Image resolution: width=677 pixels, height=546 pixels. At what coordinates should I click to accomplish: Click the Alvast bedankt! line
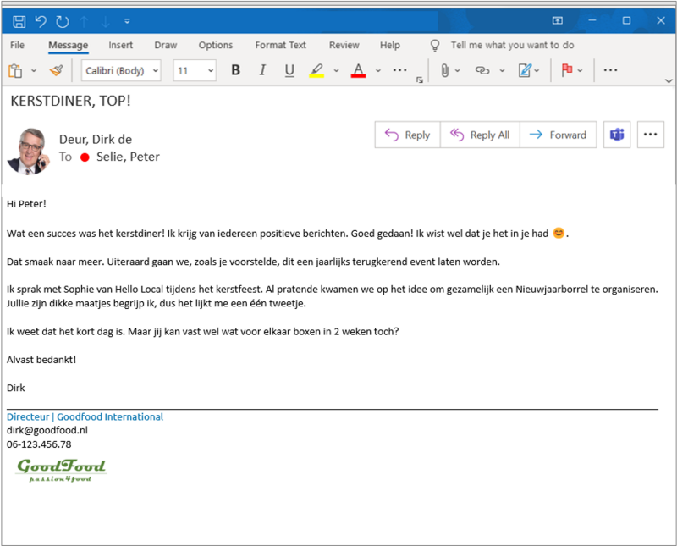point(41,360)
